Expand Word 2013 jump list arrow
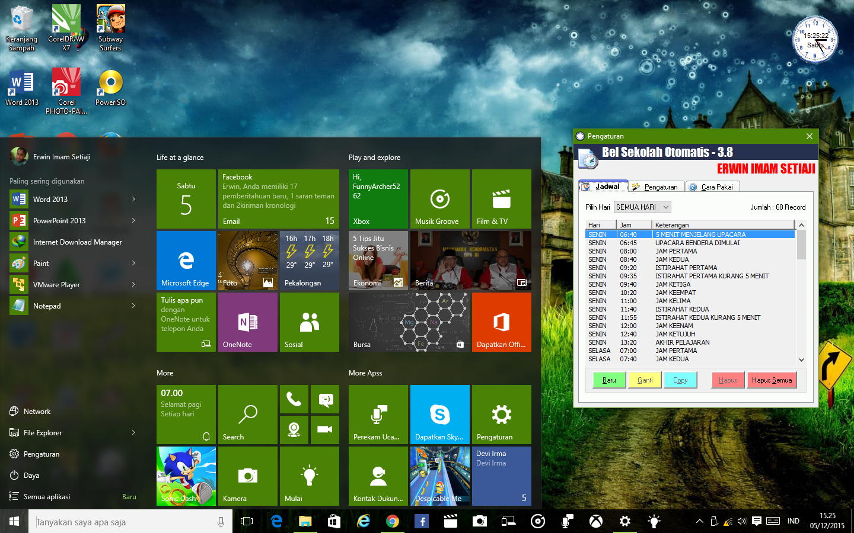Image resolution: width=854 pixels, height=533 pixels. tap(133, 199)
